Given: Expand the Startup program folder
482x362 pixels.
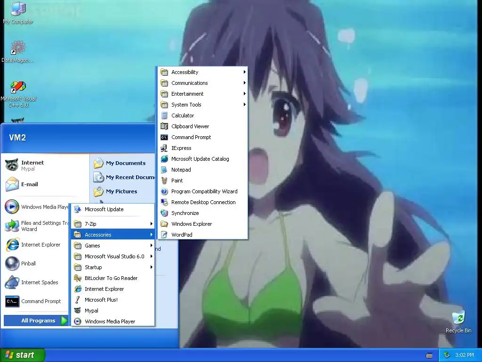Looking at the screenshot, I should pos(112,267).
